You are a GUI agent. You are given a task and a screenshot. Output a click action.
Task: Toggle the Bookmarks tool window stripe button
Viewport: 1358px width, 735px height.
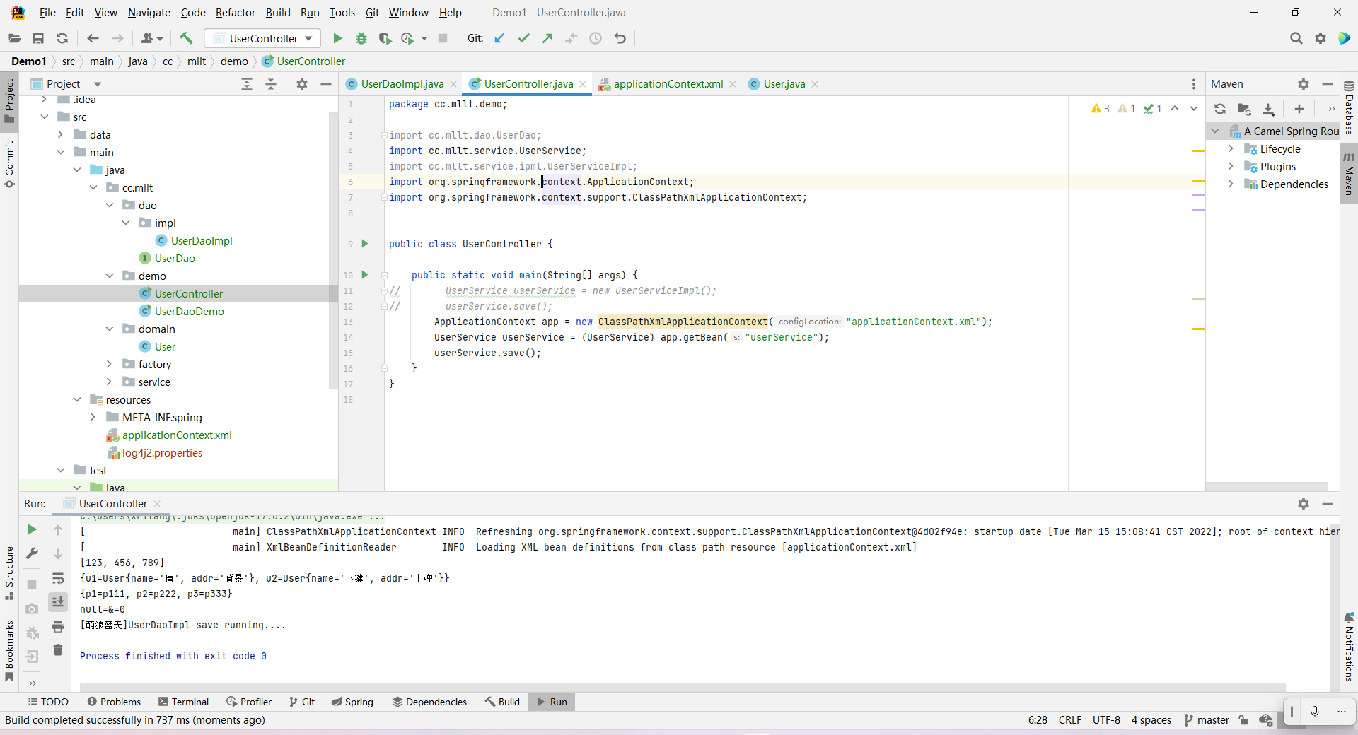tap(9, 652)
